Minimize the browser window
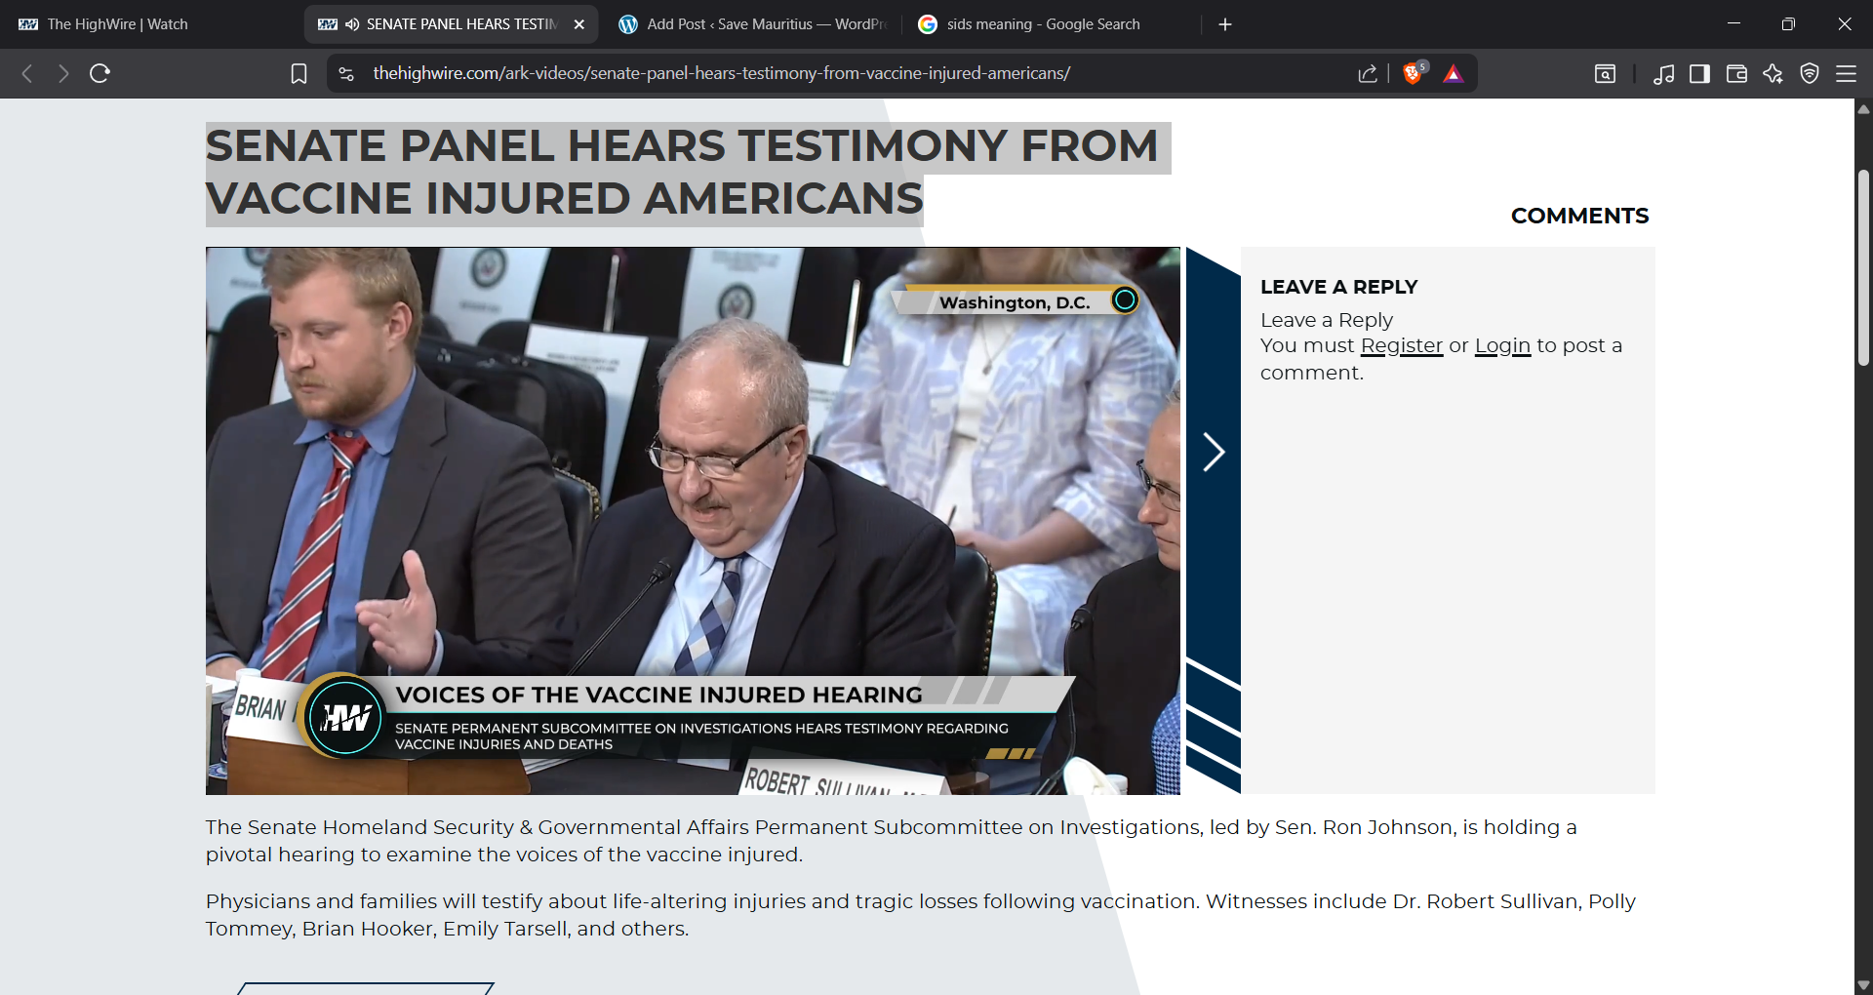The image size is (1873, 995). coord(1734,24)
